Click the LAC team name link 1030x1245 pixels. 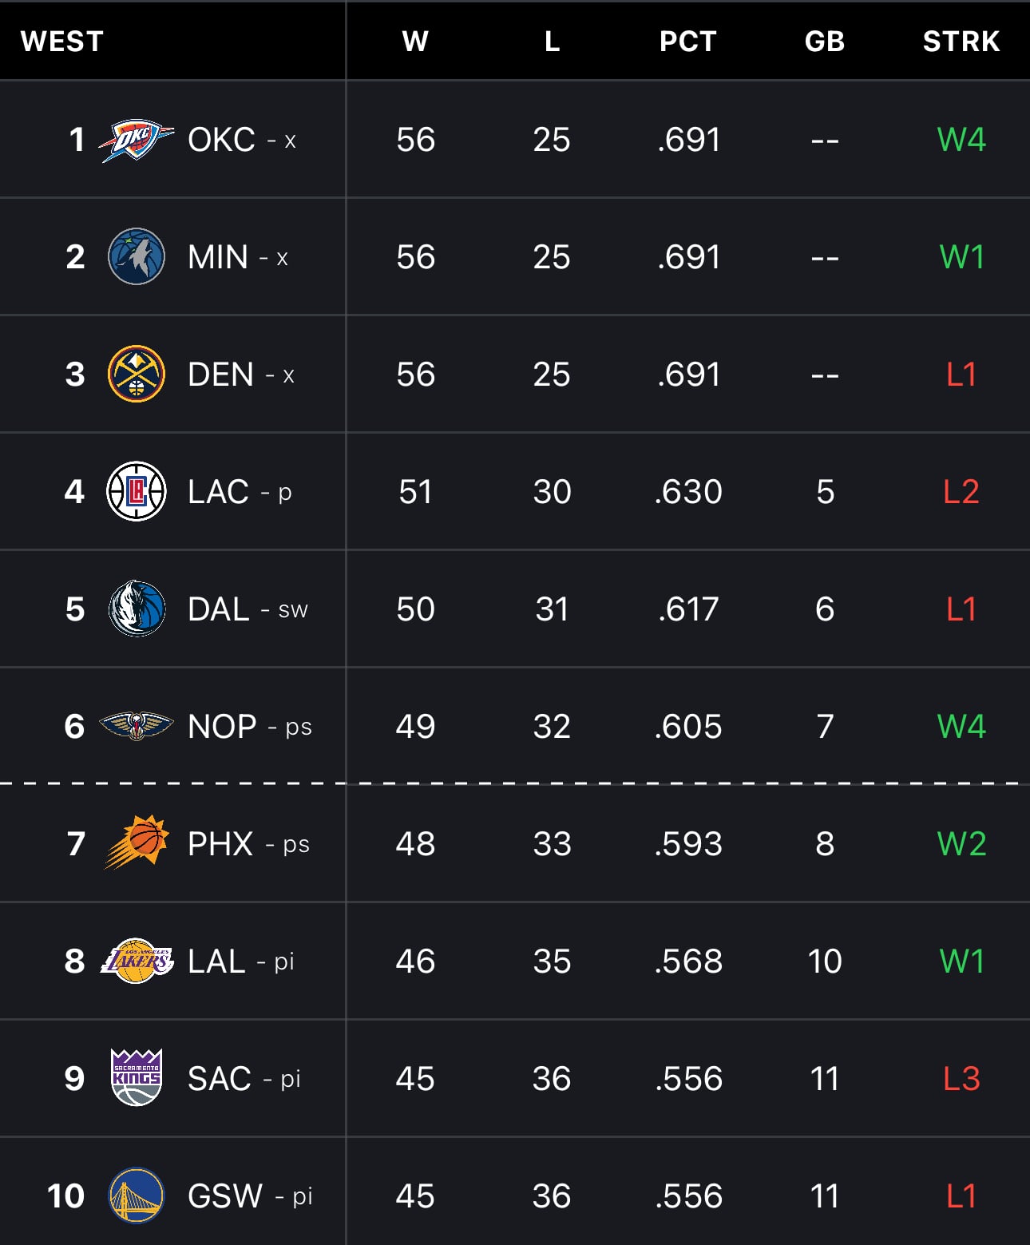point(219,491)
